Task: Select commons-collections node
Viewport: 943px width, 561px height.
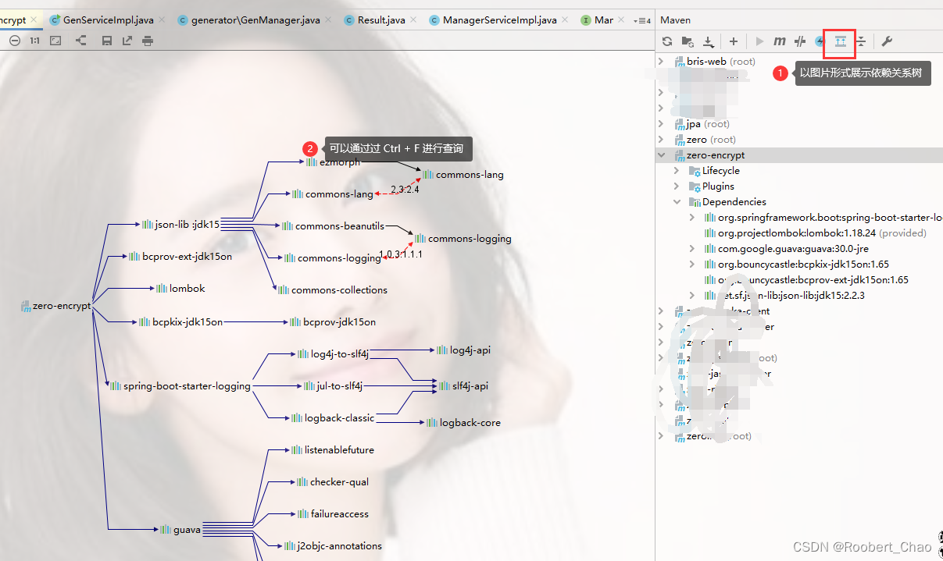Action: (333, 289)
